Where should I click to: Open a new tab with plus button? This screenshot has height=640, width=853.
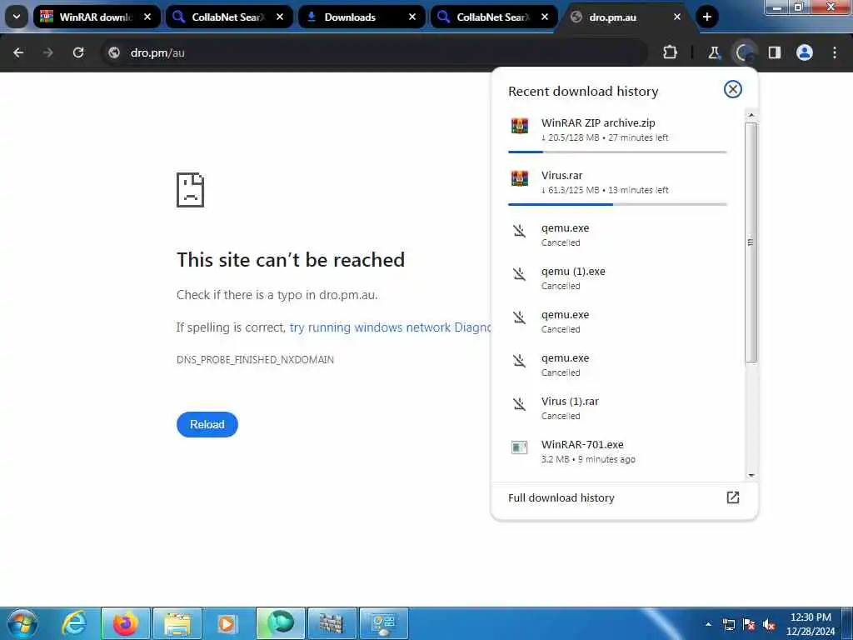click(706, 17)
